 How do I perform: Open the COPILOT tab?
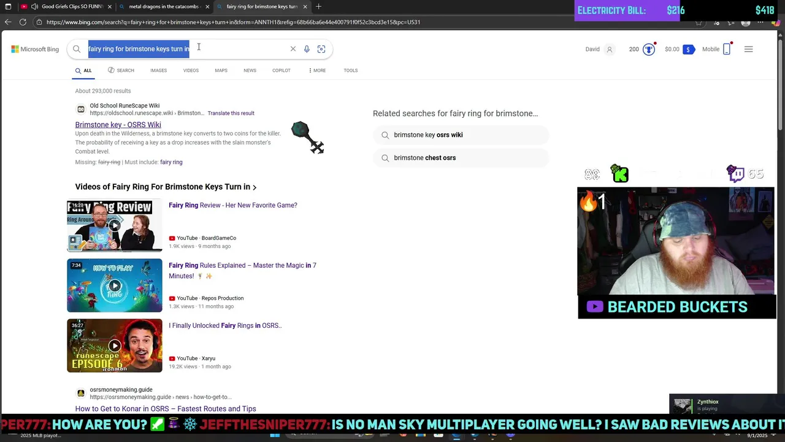coord(281,71)
